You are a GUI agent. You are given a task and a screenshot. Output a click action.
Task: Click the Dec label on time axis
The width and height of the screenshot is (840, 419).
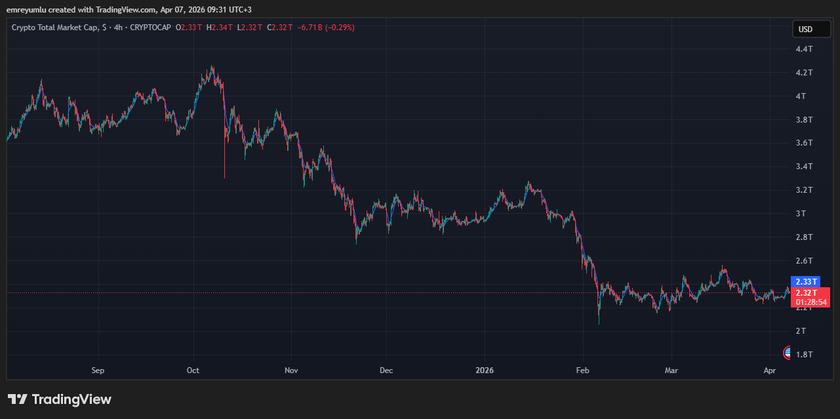click(386, 370)
